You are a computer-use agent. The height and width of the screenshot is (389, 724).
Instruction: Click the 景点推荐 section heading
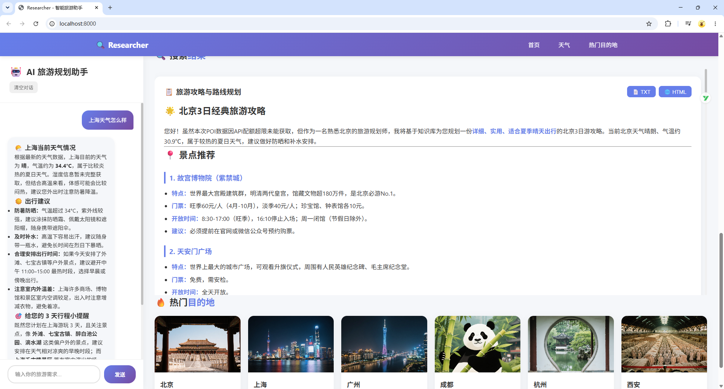197,155
